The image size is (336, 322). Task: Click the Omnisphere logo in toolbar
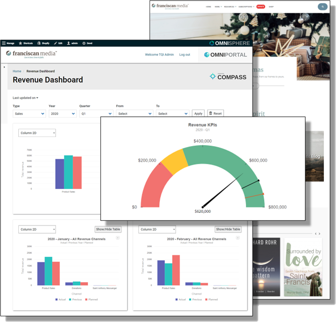[x=229, y=43]
